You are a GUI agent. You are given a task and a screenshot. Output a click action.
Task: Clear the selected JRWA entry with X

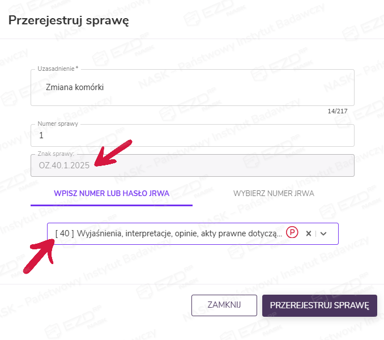coord(308,233)
